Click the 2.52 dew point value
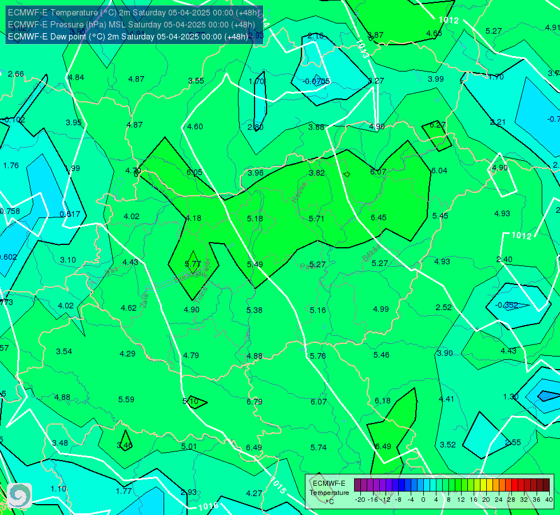 coord(443,307)
